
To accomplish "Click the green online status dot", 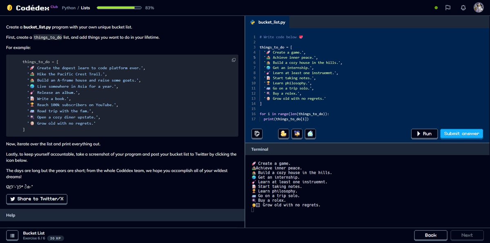I will click(x=436, y=8).
